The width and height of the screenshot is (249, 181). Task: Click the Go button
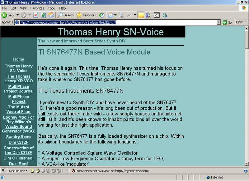point(227,22)
